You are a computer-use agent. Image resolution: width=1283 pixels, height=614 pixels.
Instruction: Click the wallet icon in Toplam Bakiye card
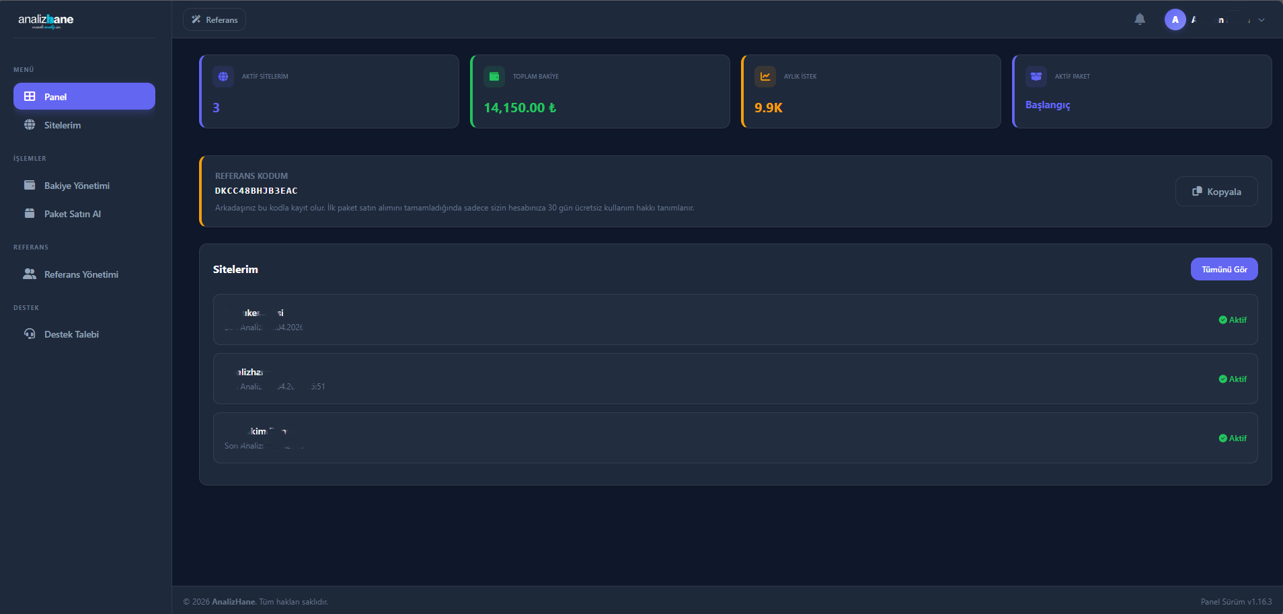(x=494, y=77)
